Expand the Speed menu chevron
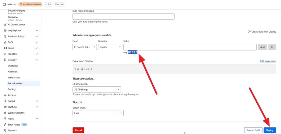The width and height of the screenshot is (281, 134). [37, 101]
